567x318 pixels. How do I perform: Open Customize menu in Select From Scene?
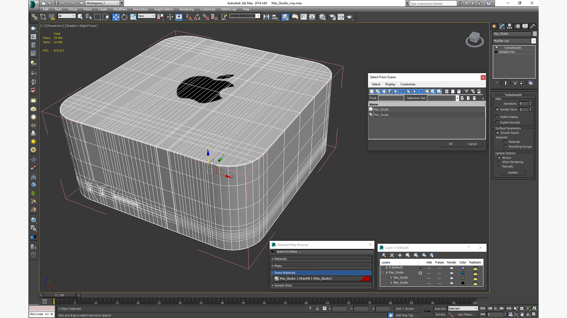pyautogui.click(x=408, y=84)
